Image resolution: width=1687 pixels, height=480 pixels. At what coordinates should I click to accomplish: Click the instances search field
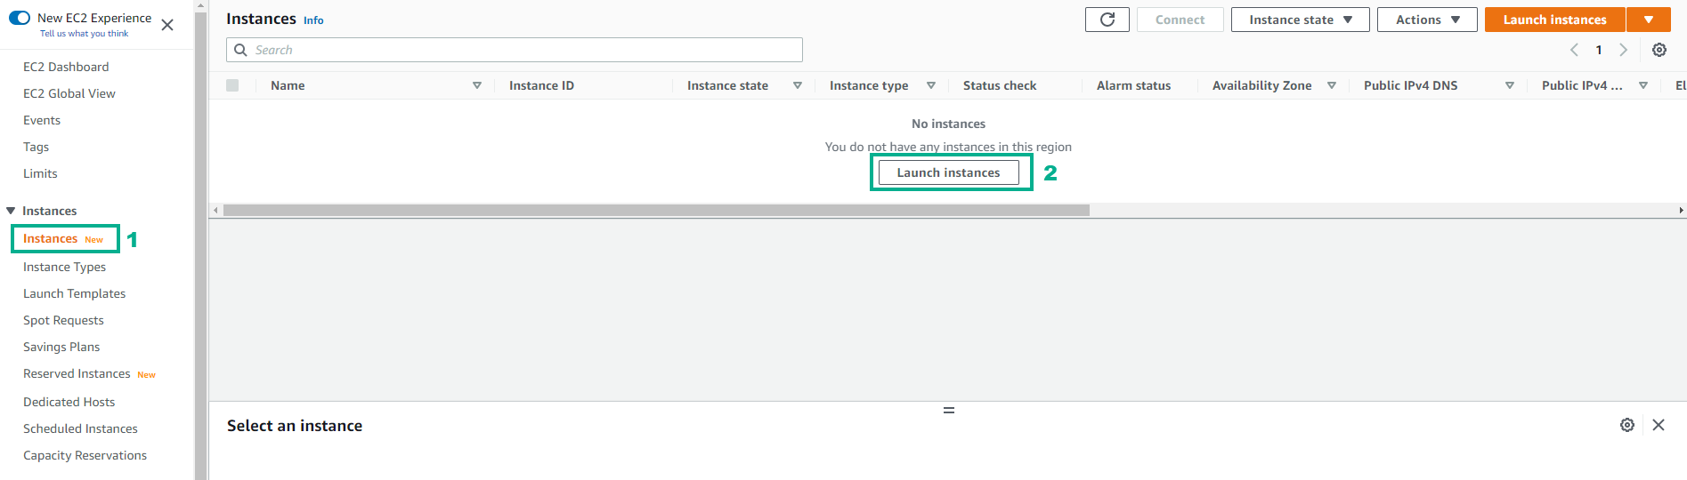(x=515, y=50)
